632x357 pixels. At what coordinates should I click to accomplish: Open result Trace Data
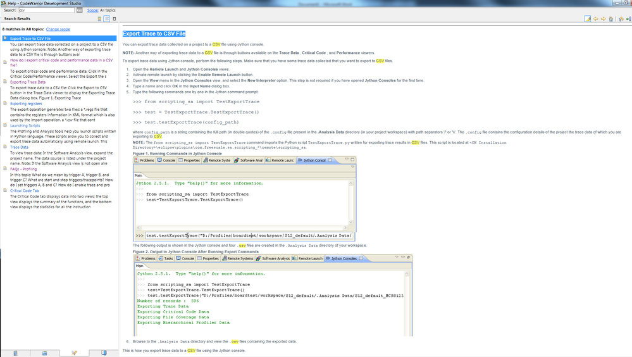19,147
